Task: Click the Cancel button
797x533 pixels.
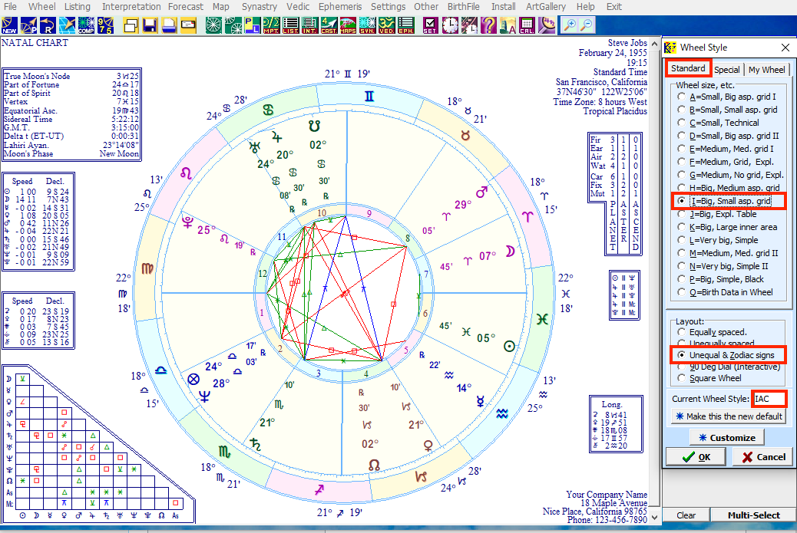Action: (x=763, y=457)
